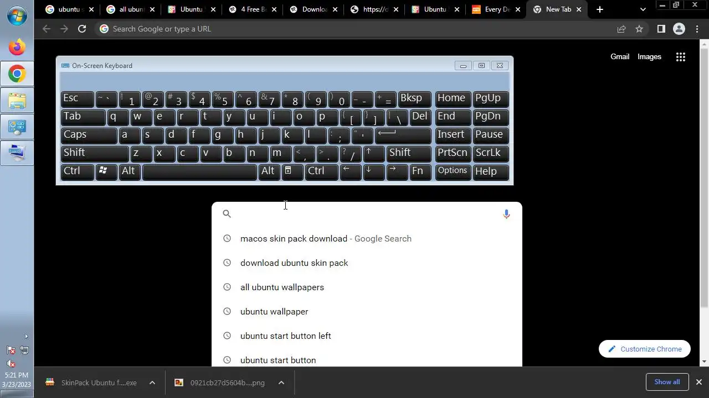Close the download bar with X
The image size is (709, 398).
[698, 382]
